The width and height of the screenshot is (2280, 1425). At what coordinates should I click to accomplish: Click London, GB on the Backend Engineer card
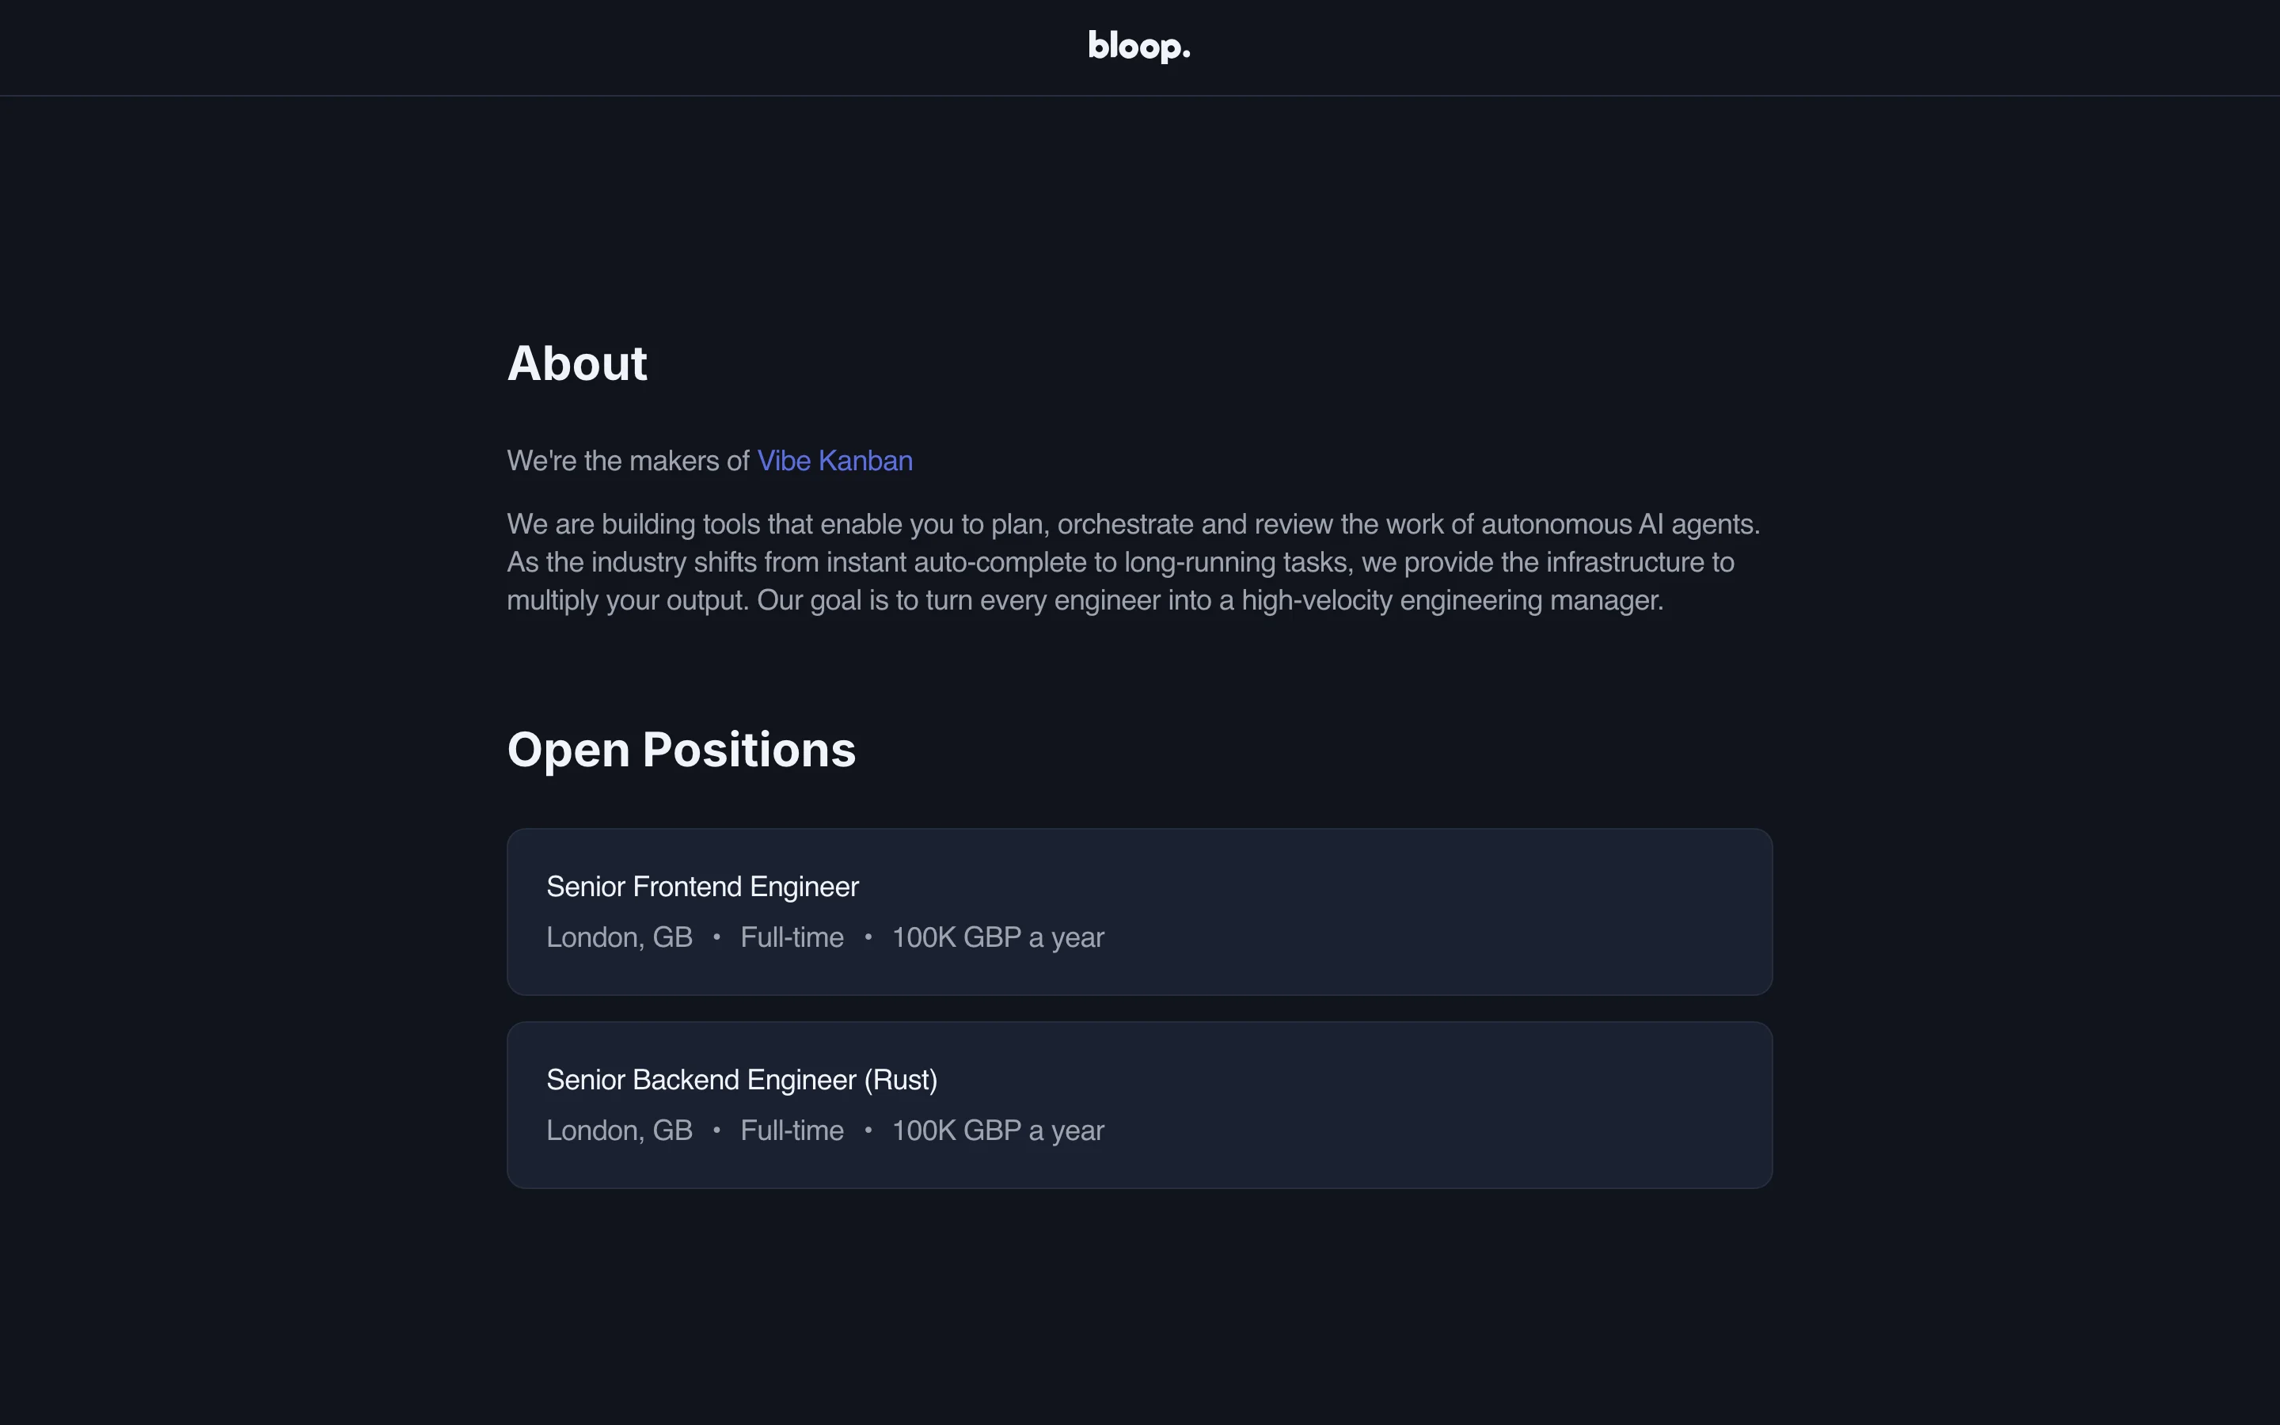pyautogui.click(x=619, y=1131)
